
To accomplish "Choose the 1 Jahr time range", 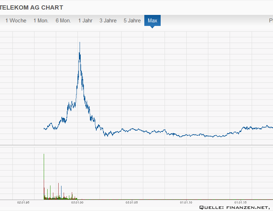I will click(x=85, y=21).
